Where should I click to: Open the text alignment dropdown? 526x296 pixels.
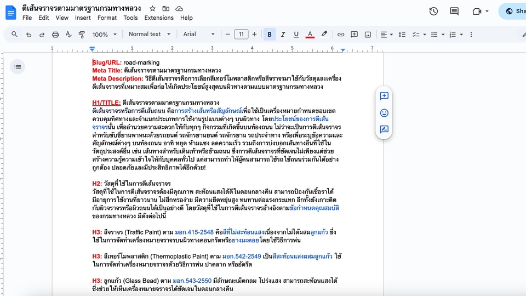[x=386, y=34]
